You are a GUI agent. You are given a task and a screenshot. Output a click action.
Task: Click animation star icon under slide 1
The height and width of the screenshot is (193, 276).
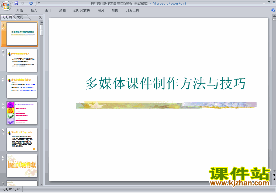(3, 28)
